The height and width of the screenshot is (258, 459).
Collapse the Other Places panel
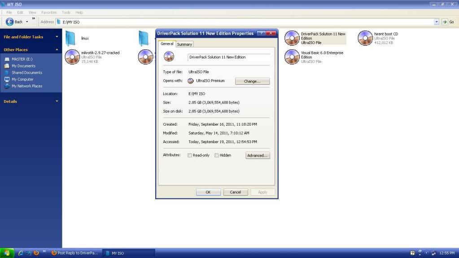click(x=57, y=50)
